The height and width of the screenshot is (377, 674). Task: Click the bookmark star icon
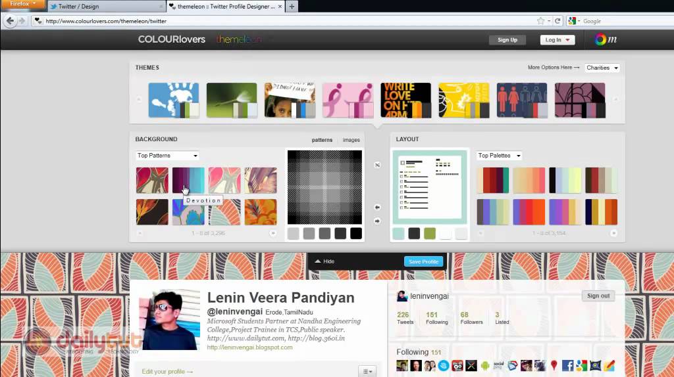point(541,20)
